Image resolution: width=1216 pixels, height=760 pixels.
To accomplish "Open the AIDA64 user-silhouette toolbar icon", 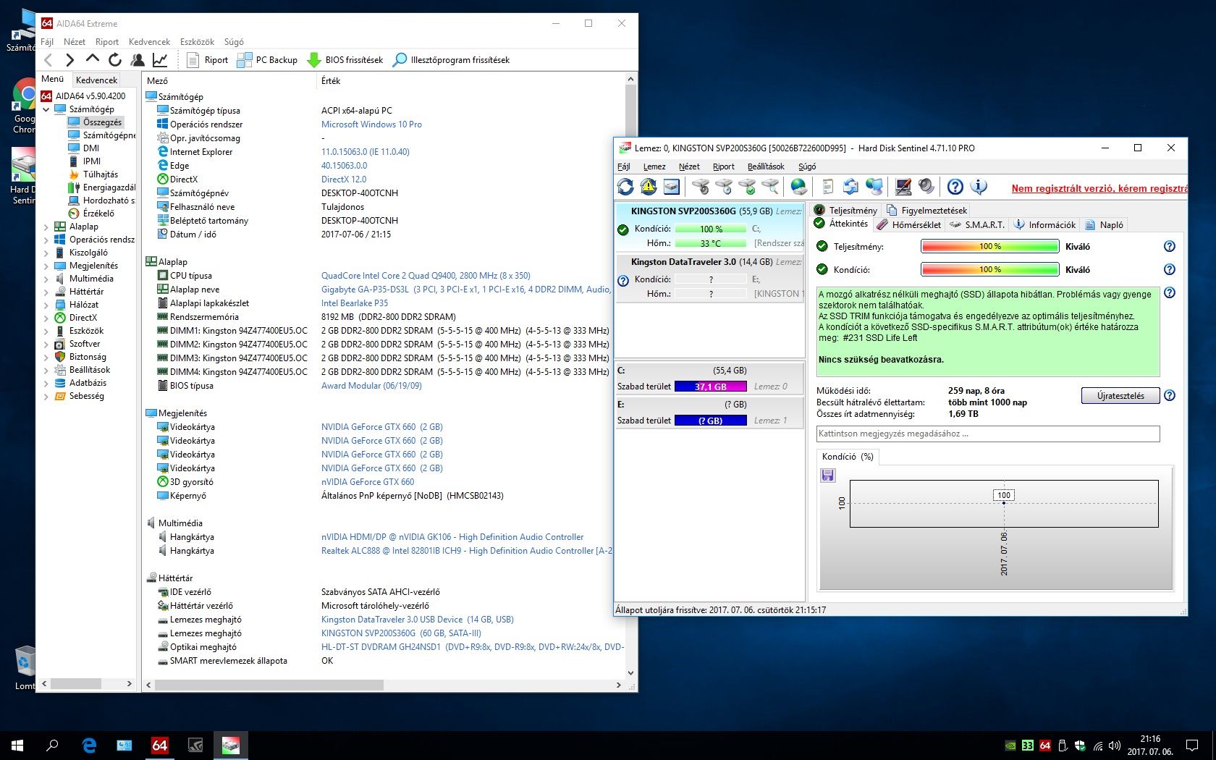I will click(x=137, y=60).
